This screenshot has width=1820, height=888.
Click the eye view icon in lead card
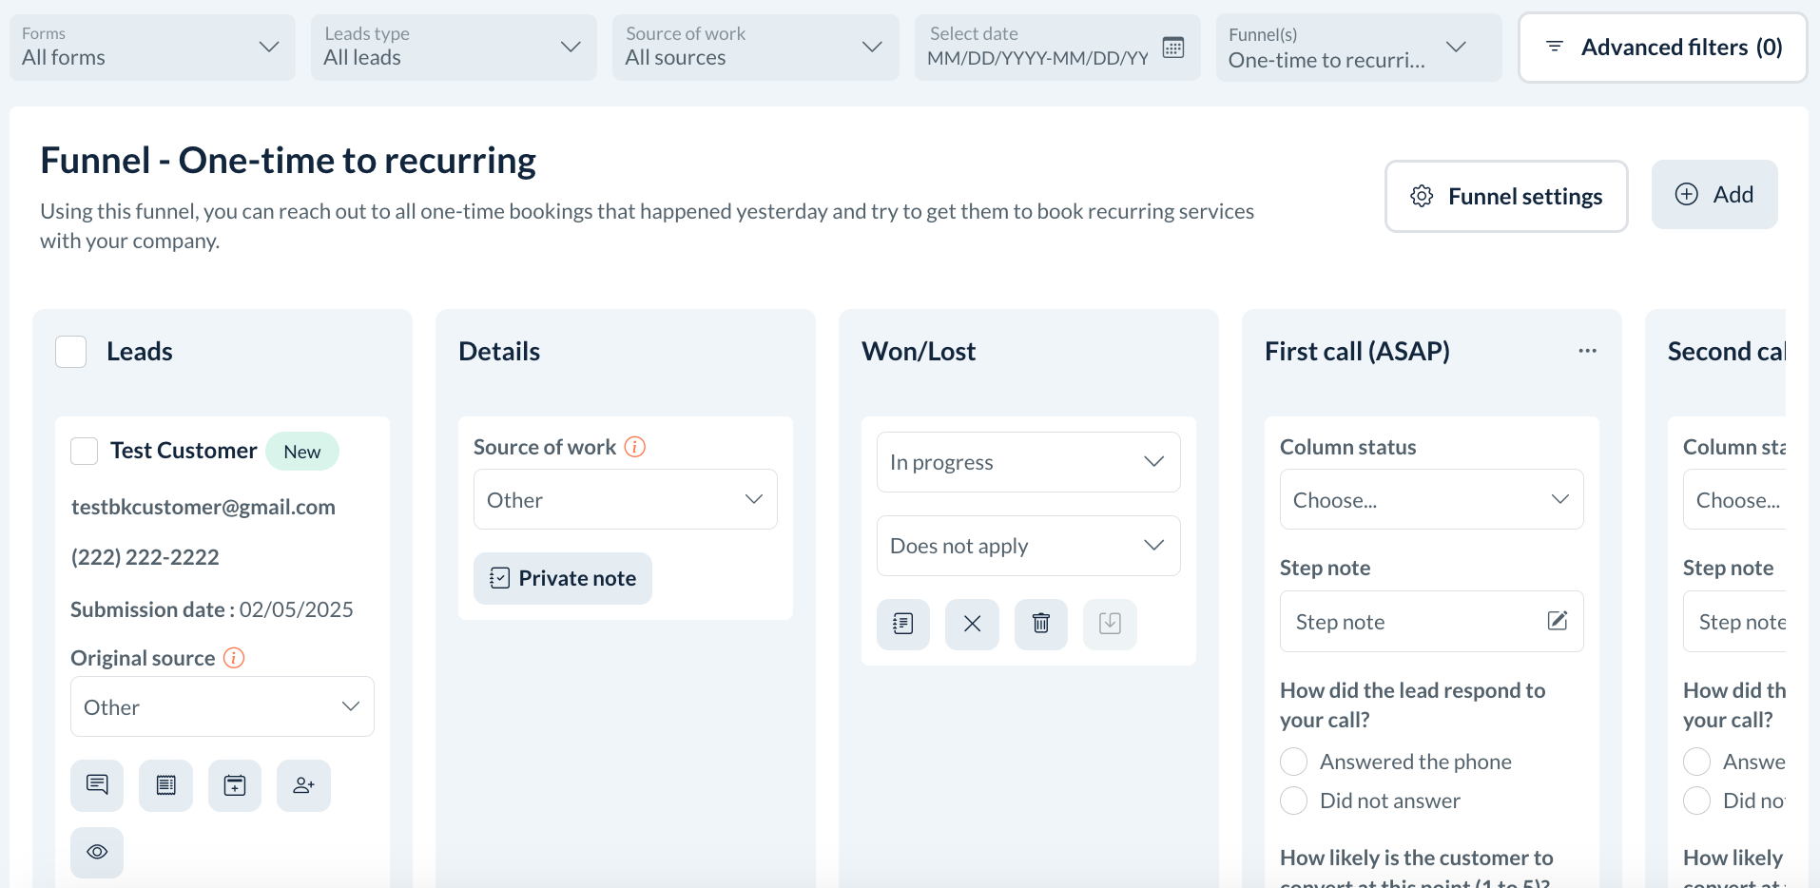coord(97,852)
